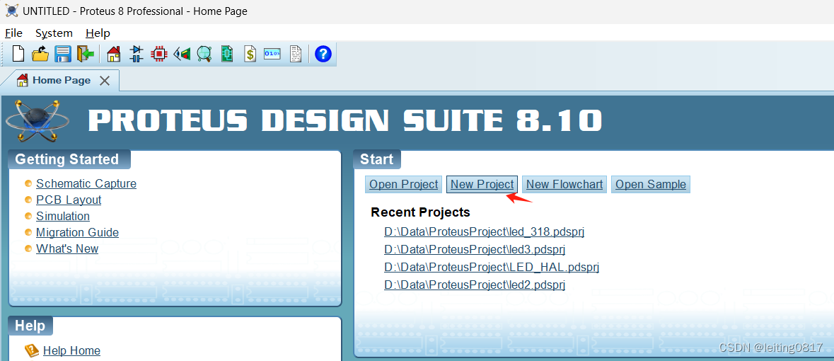The image size is (834, 361).
Task: Open 3D Visualizer toolbar icon
Action: (x=182, y=54)
